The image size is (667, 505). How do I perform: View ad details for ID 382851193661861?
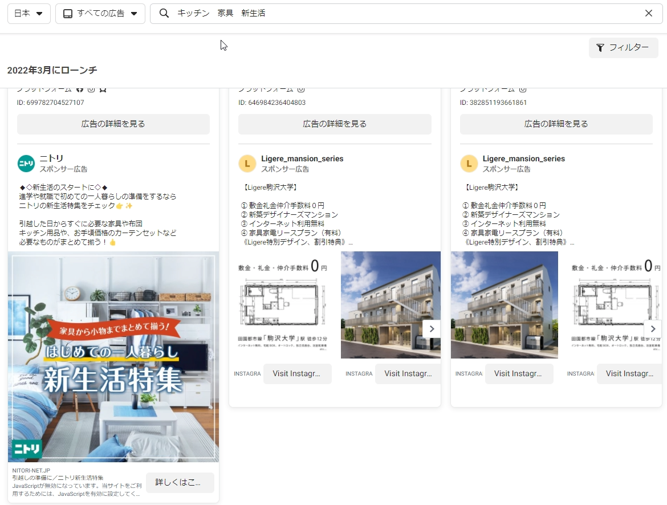click(556, 124)
